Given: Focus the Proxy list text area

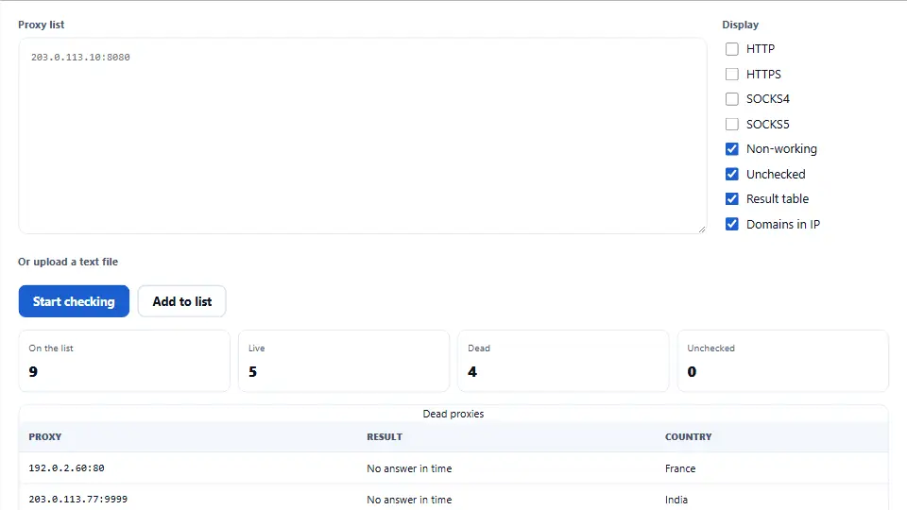Looking at the screenshot, I should 363,136.
